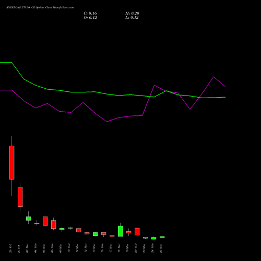Click the ANGELONE CE Options chart title
Image resolution: width=261 pixels, height=261 pixels.
click(40, 8)
